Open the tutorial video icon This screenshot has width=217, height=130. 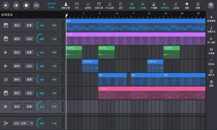[198, 5]
